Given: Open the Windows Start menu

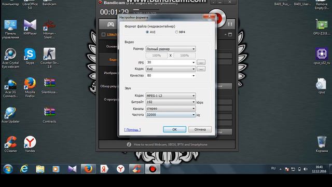Looking at the screenshot, I should (x=8, y=169).
